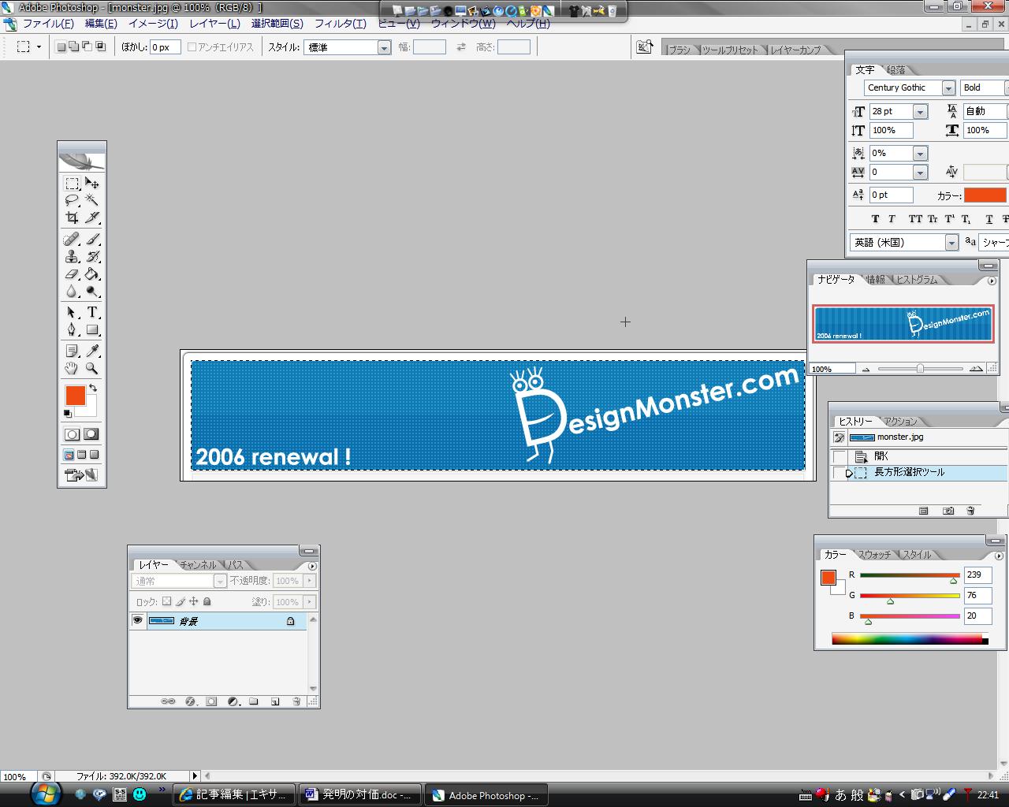
Task: Select the Crop tool
Action: 72,218
